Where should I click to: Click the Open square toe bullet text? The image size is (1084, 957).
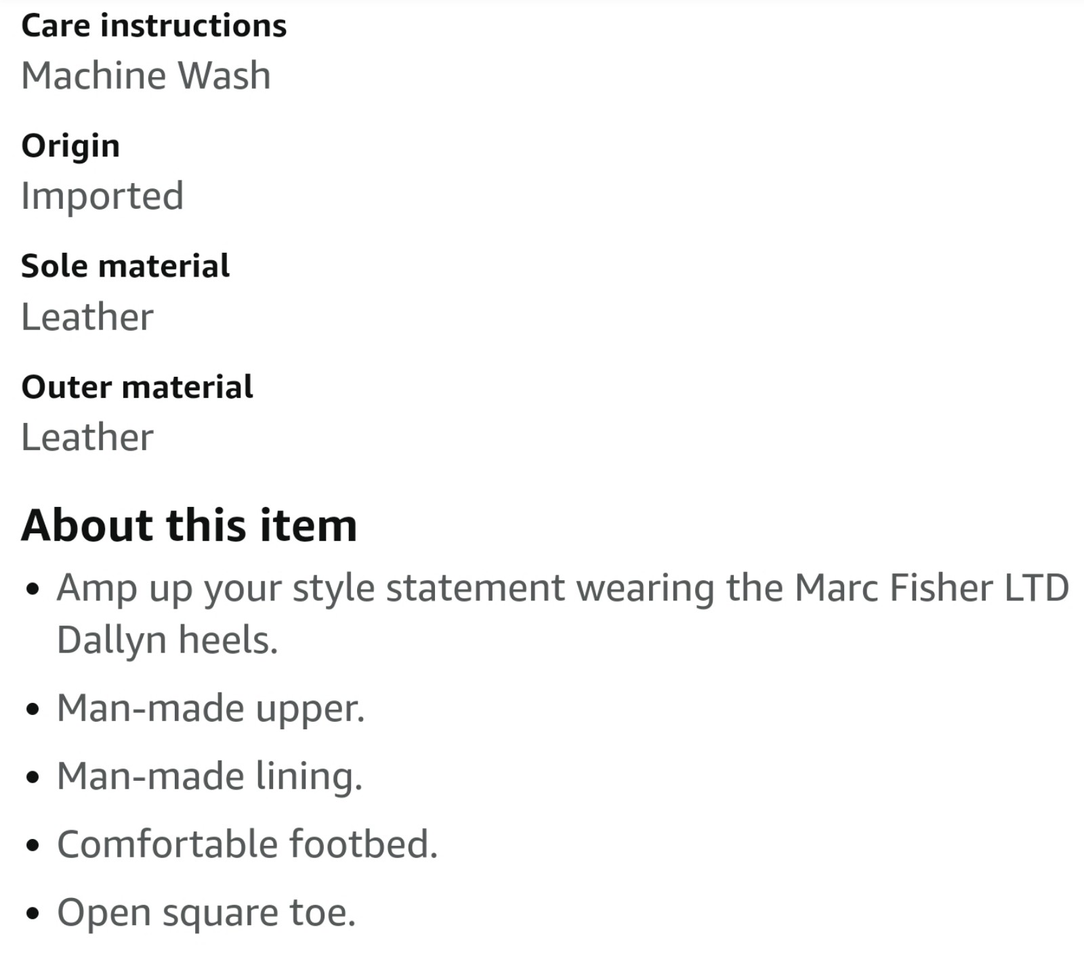pyautogui.click(x=206, y=913)
